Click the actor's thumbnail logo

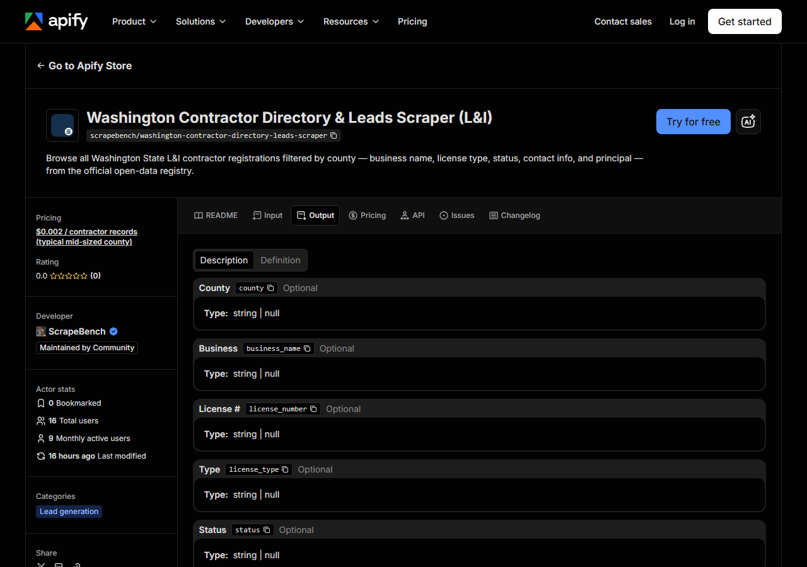point(62,125)
